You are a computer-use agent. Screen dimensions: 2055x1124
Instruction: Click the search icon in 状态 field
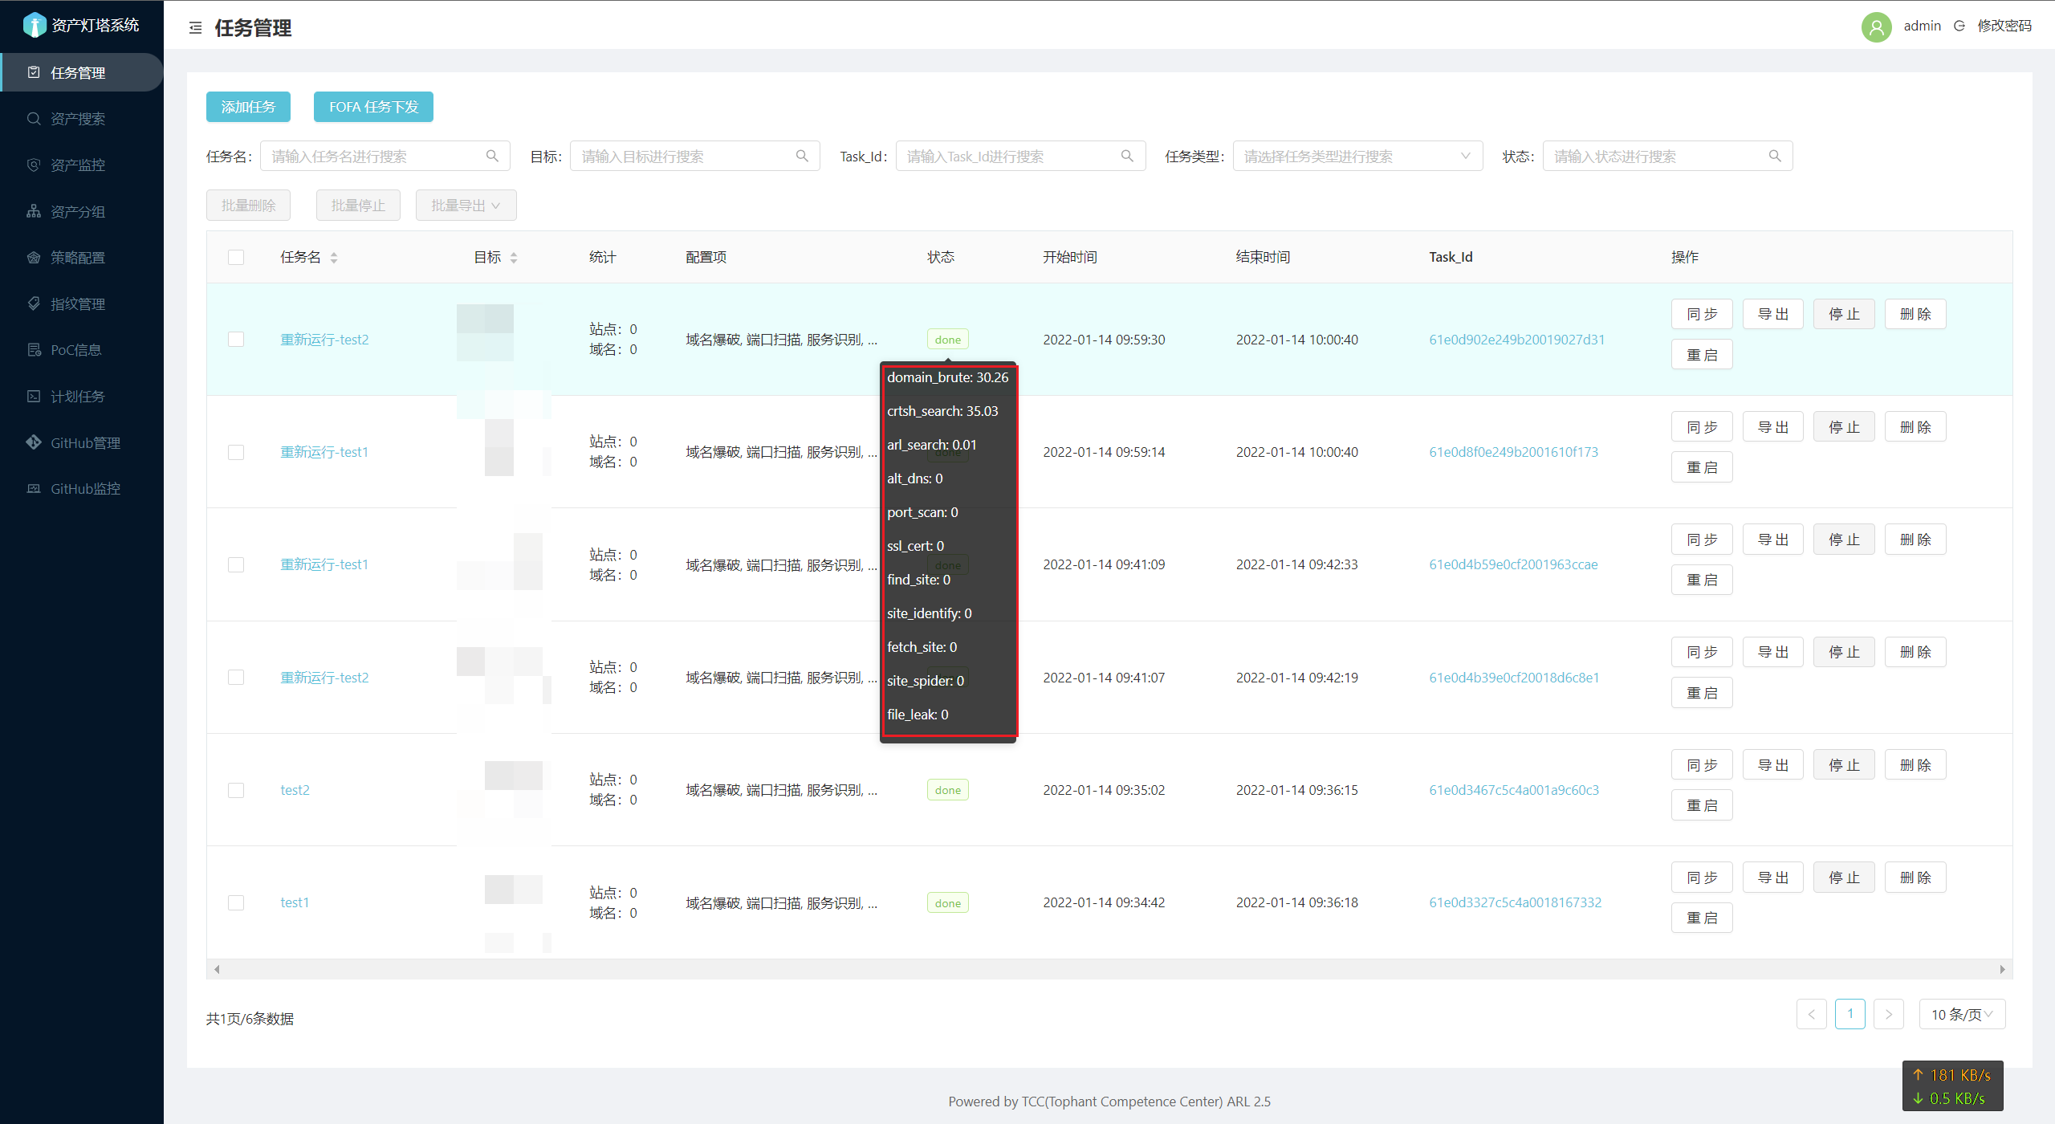click(1775, 156)
